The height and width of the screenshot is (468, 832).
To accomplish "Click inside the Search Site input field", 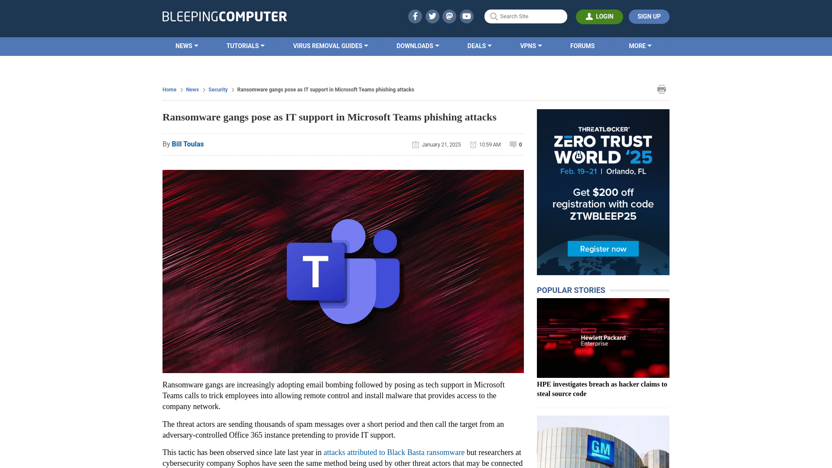I will click(x=526, y=16).
